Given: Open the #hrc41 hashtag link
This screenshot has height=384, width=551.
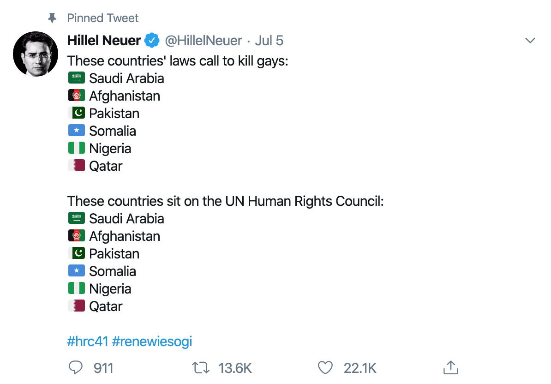Looking at the screenshot, I should tap(88, 342).
